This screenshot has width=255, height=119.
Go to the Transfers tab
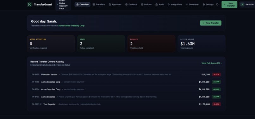point(99,4)
